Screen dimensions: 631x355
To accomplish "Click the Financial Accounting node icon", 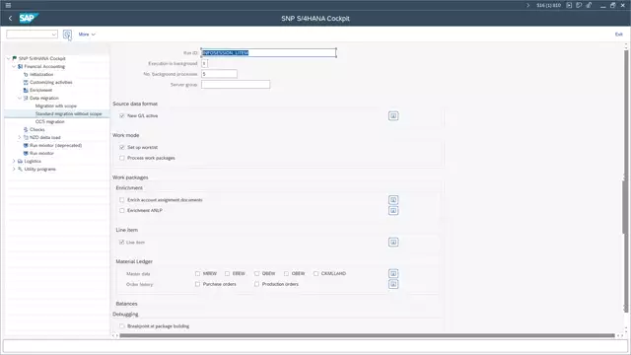I will click(x=20, y=66).
